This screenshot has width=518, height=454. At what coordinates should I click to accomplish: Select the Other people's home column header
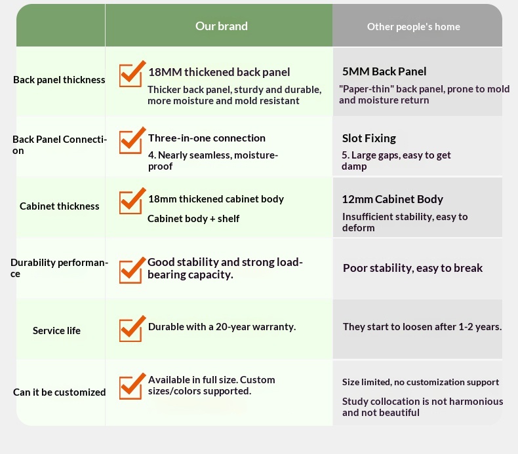click(413, 27)
